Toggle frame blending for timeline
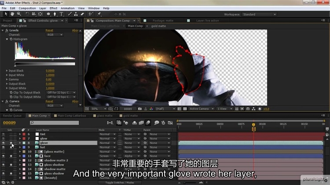Viewport: 330px width, 185px height. 141,123
